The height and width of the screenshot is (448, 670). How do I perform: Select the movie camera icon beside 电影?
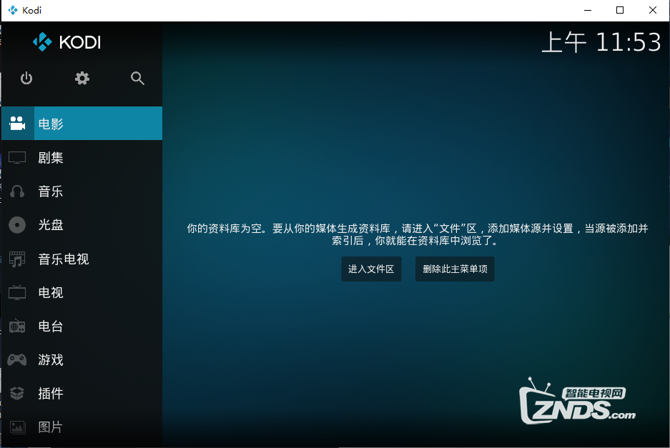tap(16, 123)
